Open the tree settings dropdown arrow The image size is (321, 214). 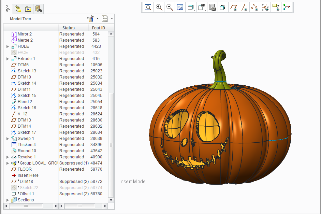(98, 19)
